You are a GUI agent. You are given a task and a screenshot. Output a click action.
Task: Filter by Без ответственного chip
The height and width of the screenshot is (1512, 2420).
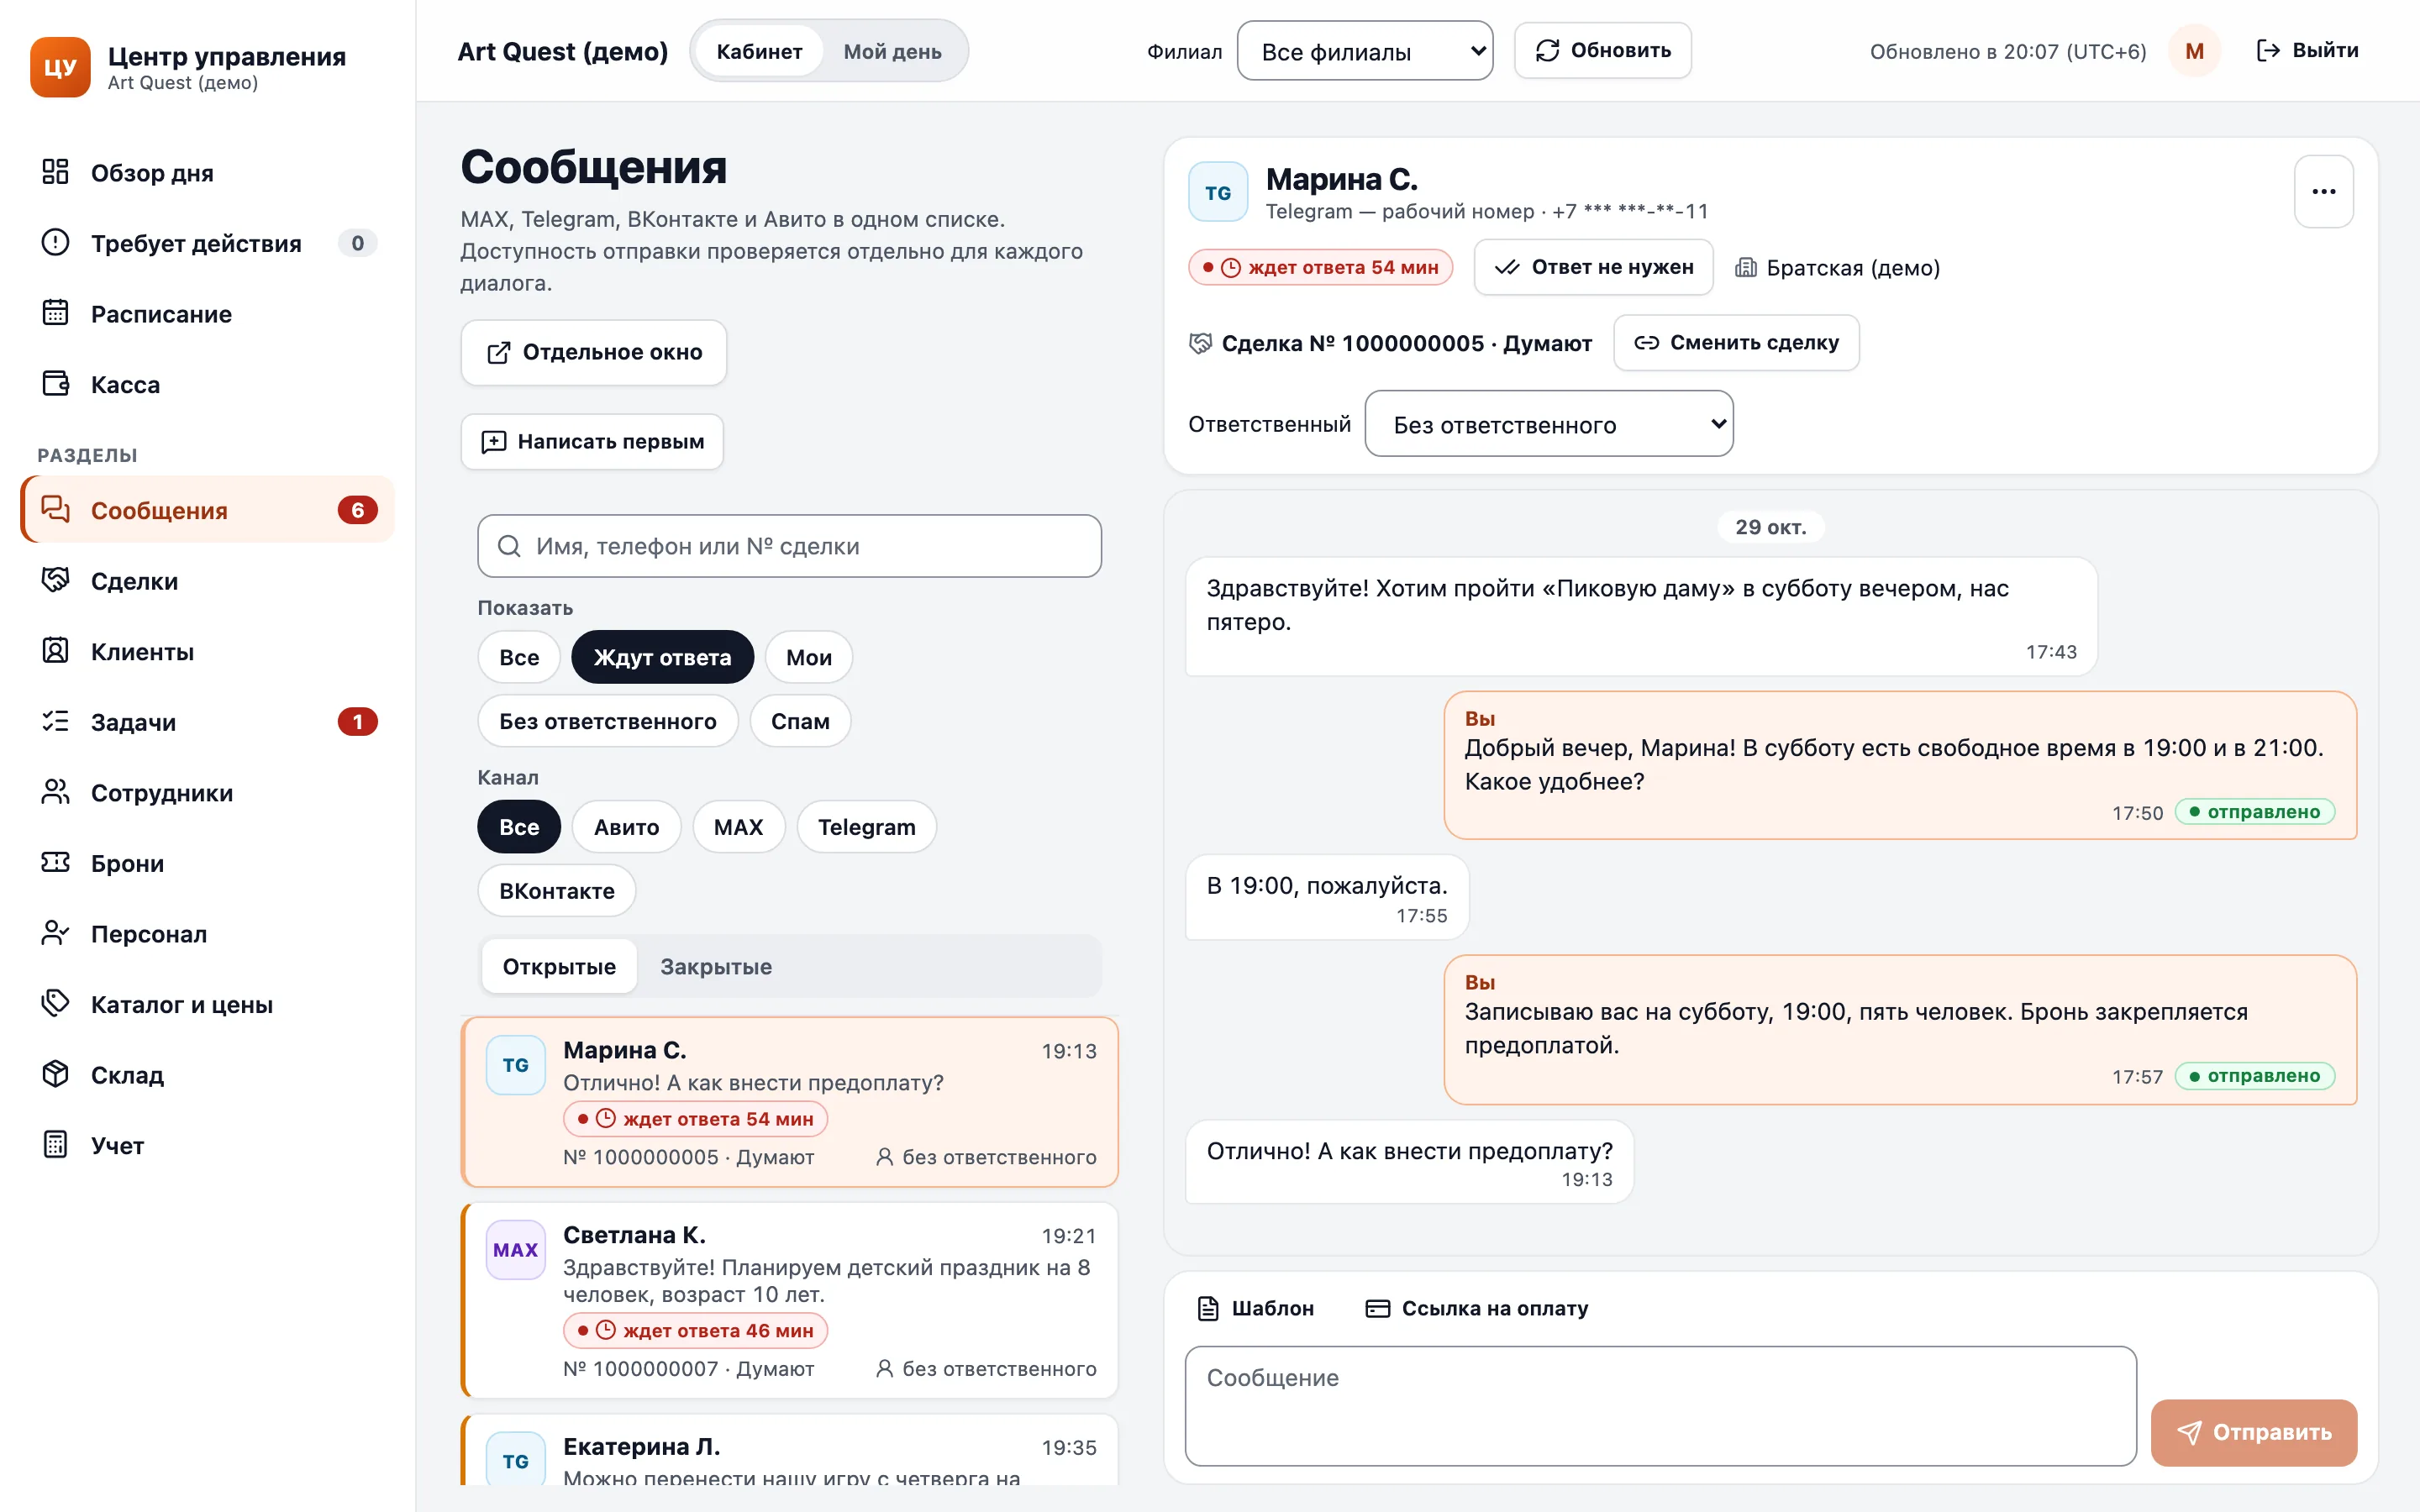[607, 721]
